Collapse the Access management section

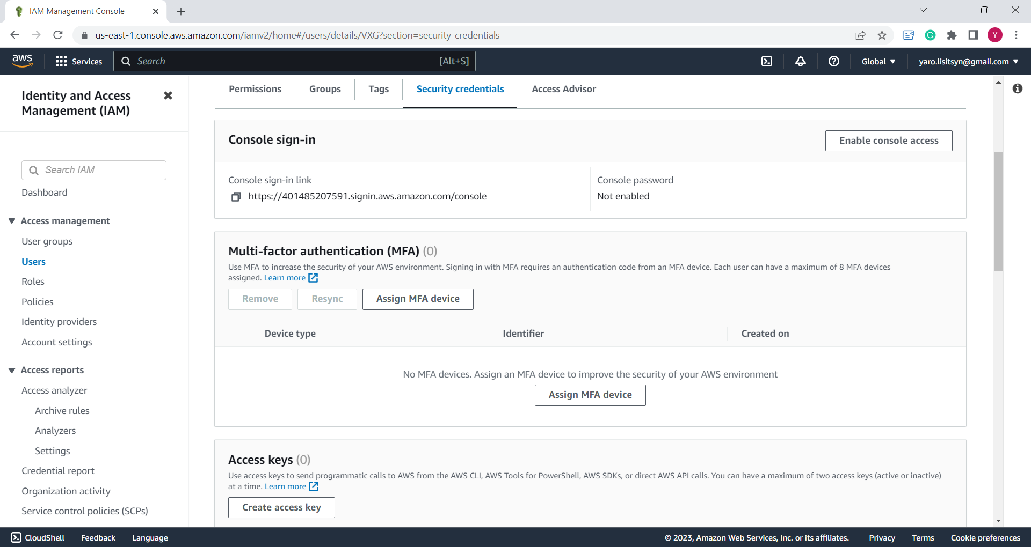pyautogui.click(x=12, y=221)
